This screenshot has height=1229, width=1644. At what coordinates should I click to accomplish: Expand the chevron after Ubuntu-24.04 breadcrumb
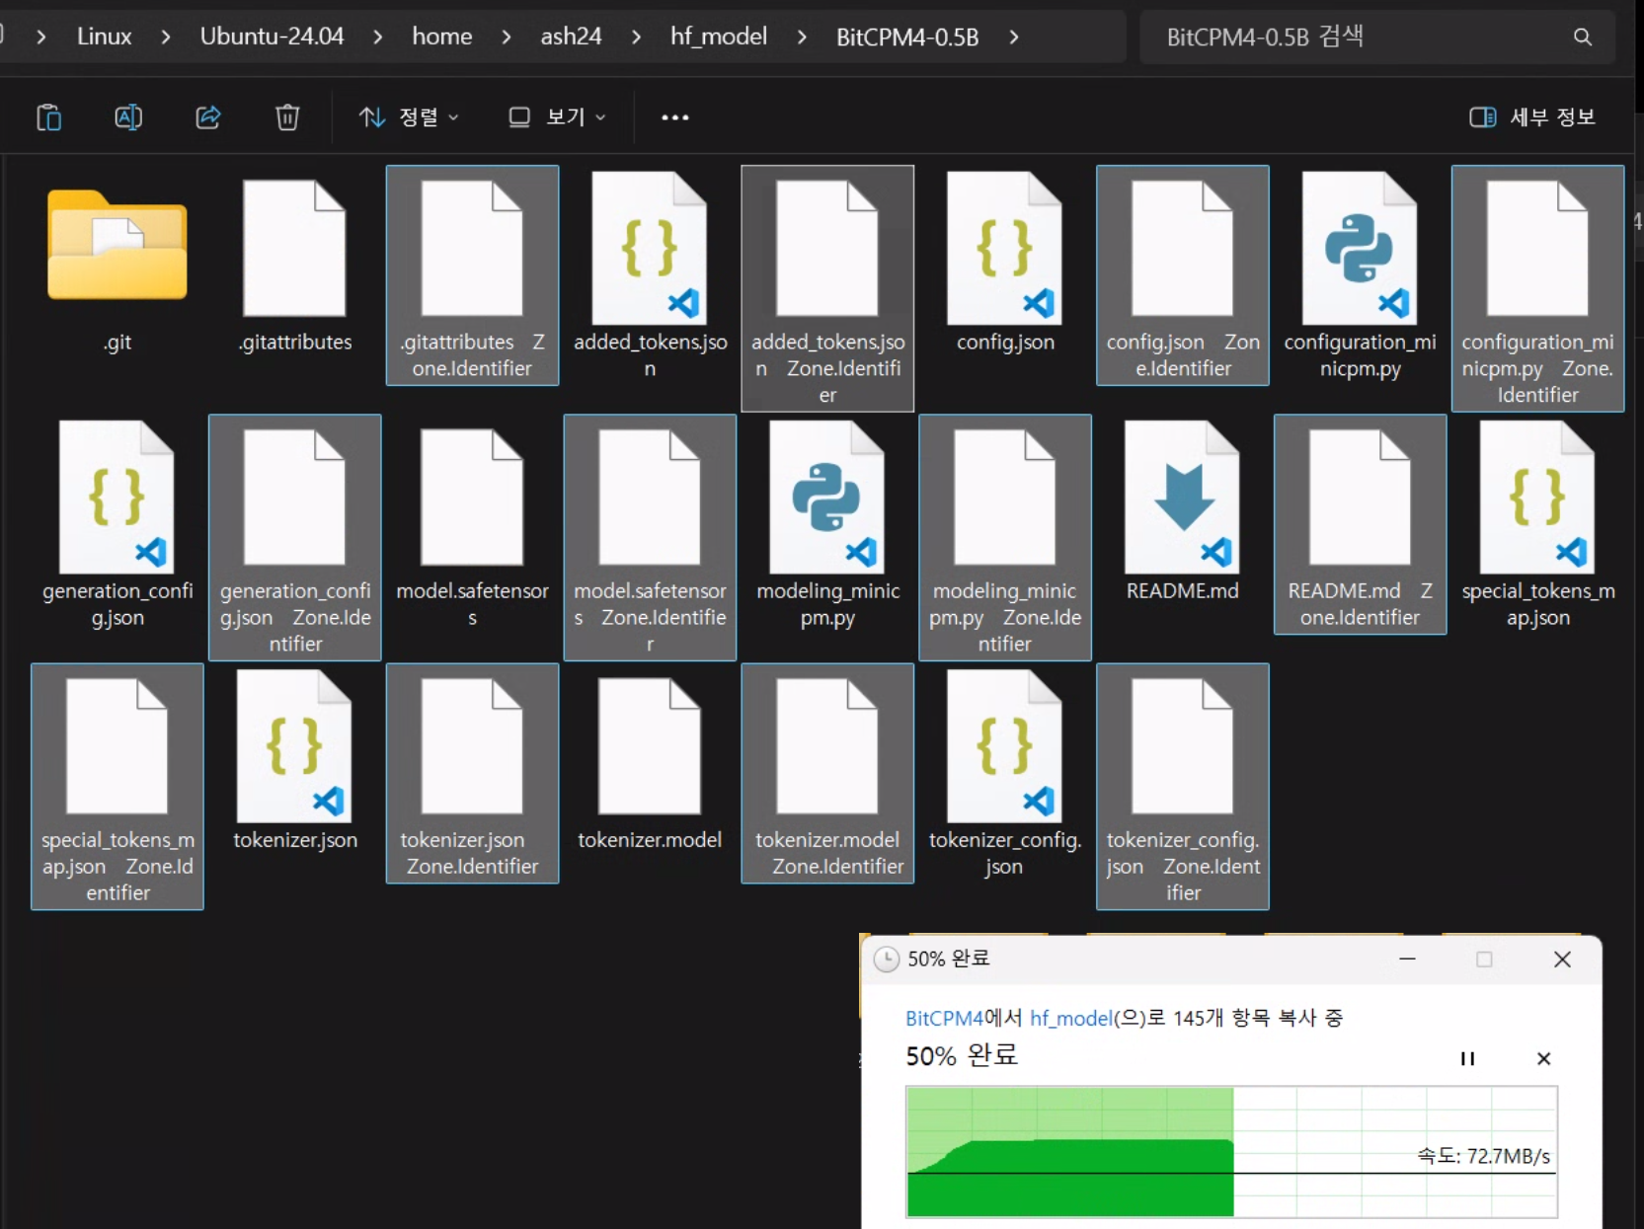point(378,38)
